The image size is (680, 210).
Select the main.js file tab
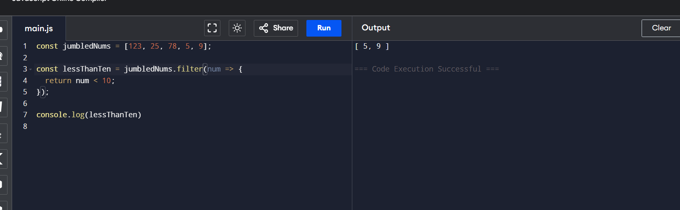click(x=39, y=29)
